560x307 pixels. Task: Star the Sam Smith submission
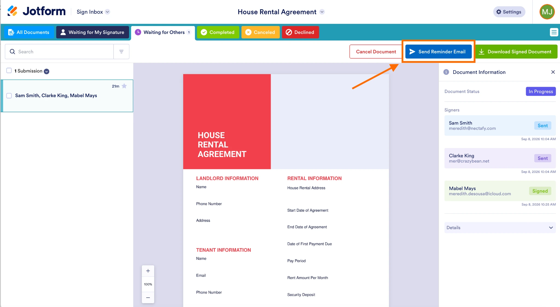124,86
